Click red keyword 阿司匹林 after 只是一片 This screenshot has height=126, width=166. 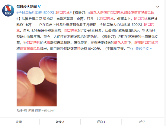107,19
